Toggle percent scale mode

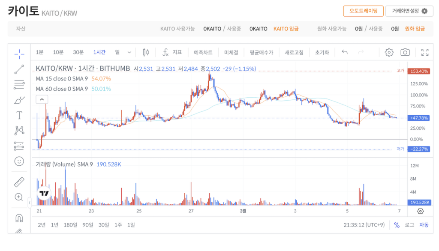pyautogui.click(x=397, y=225)
